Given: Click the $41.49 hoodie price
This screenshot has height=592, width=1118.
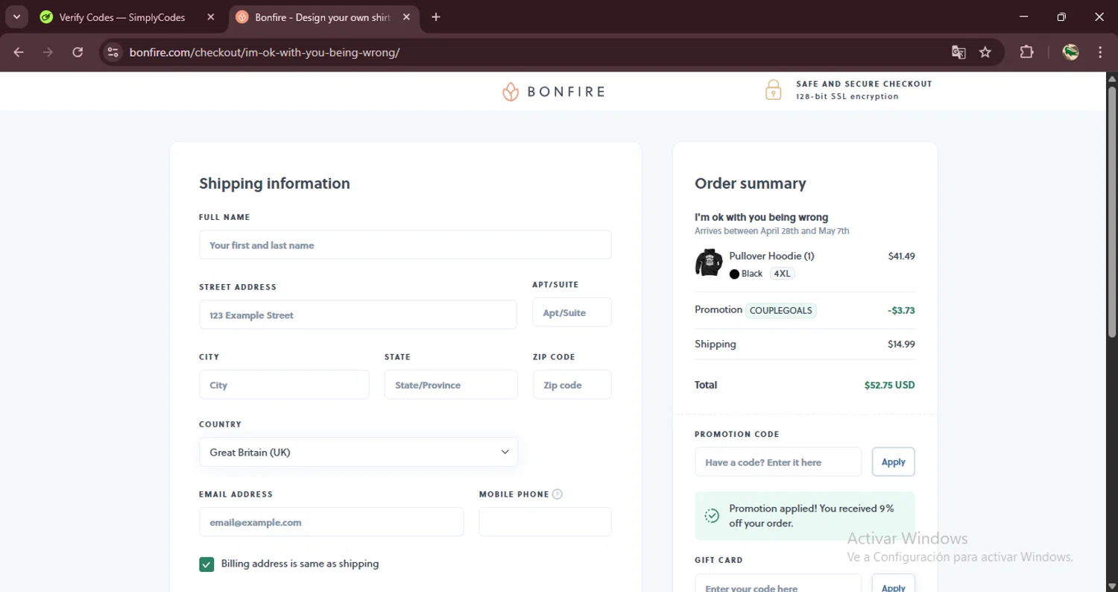Looking at the screenshot, I should point(901,256).
